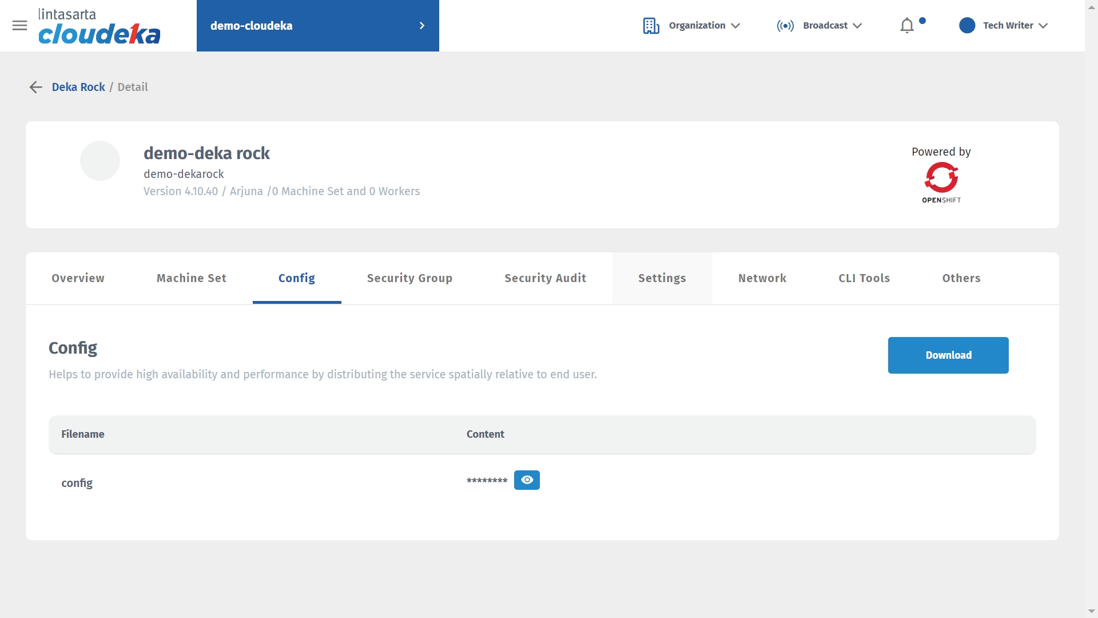Click the demo-deka rock thumbnail placeholder
Screen dimensions: 1098x618
100,161
